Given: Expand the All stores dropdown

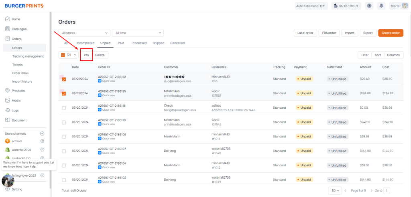Looking at the screenshot, I should pos(84,33).
